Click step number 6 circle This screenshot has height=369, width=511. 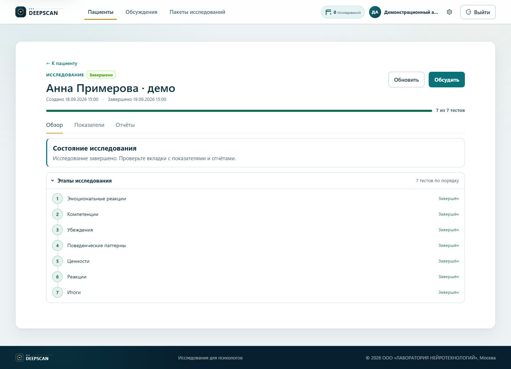57,277
